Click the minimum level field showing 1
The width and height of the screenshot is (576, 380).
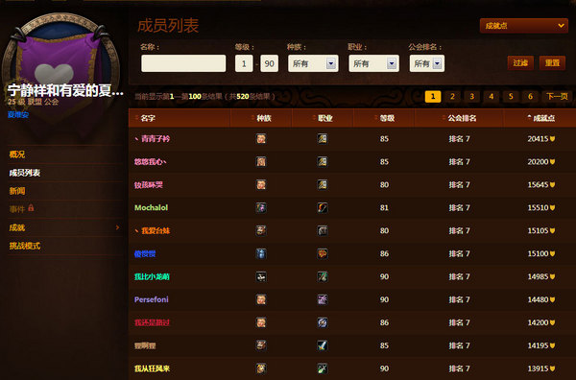click(244, 63)
